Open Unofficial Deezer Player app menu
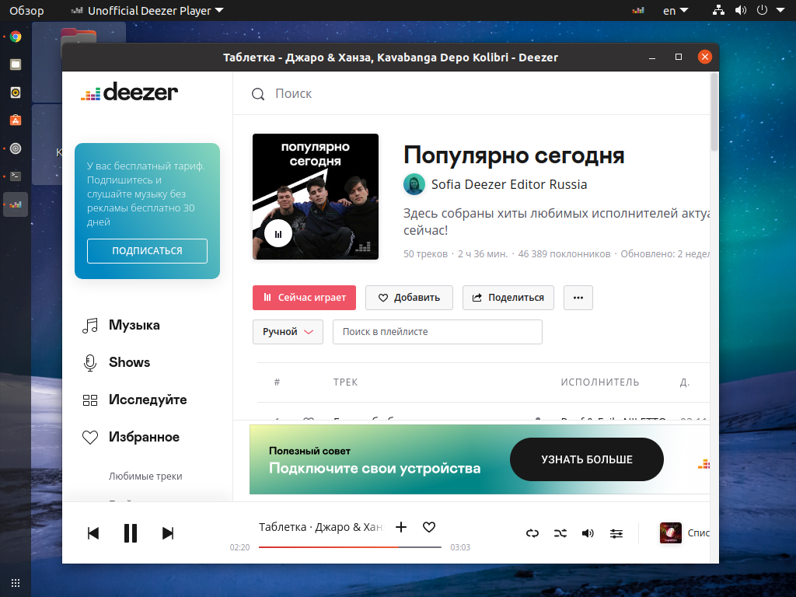Screen dimensions: 796x597 148,10
